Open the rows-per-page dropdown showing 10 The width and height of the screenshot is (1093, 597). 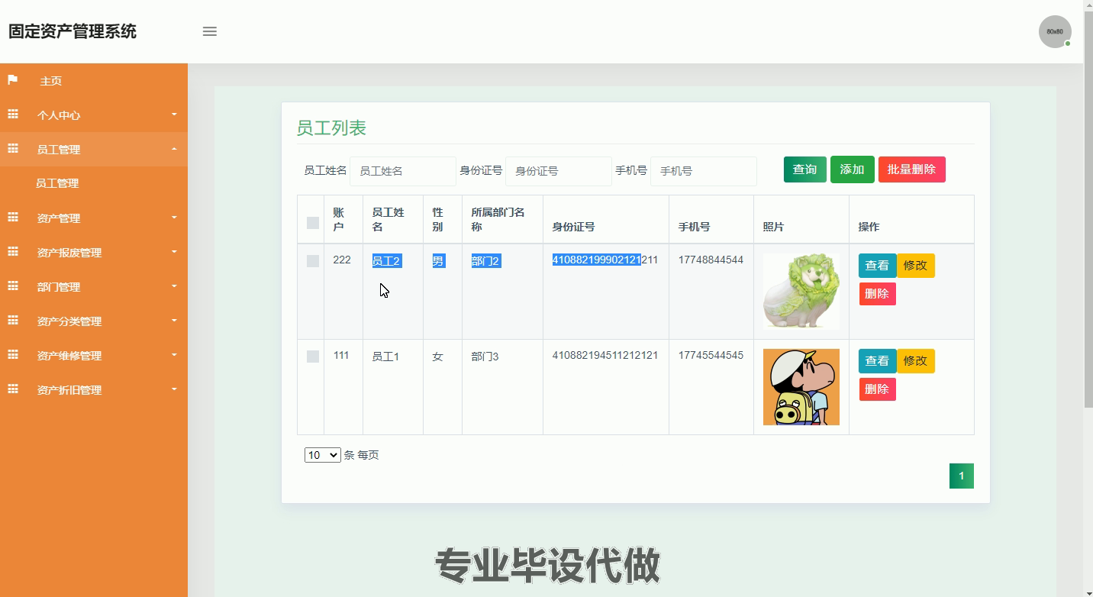click(322, 455)
